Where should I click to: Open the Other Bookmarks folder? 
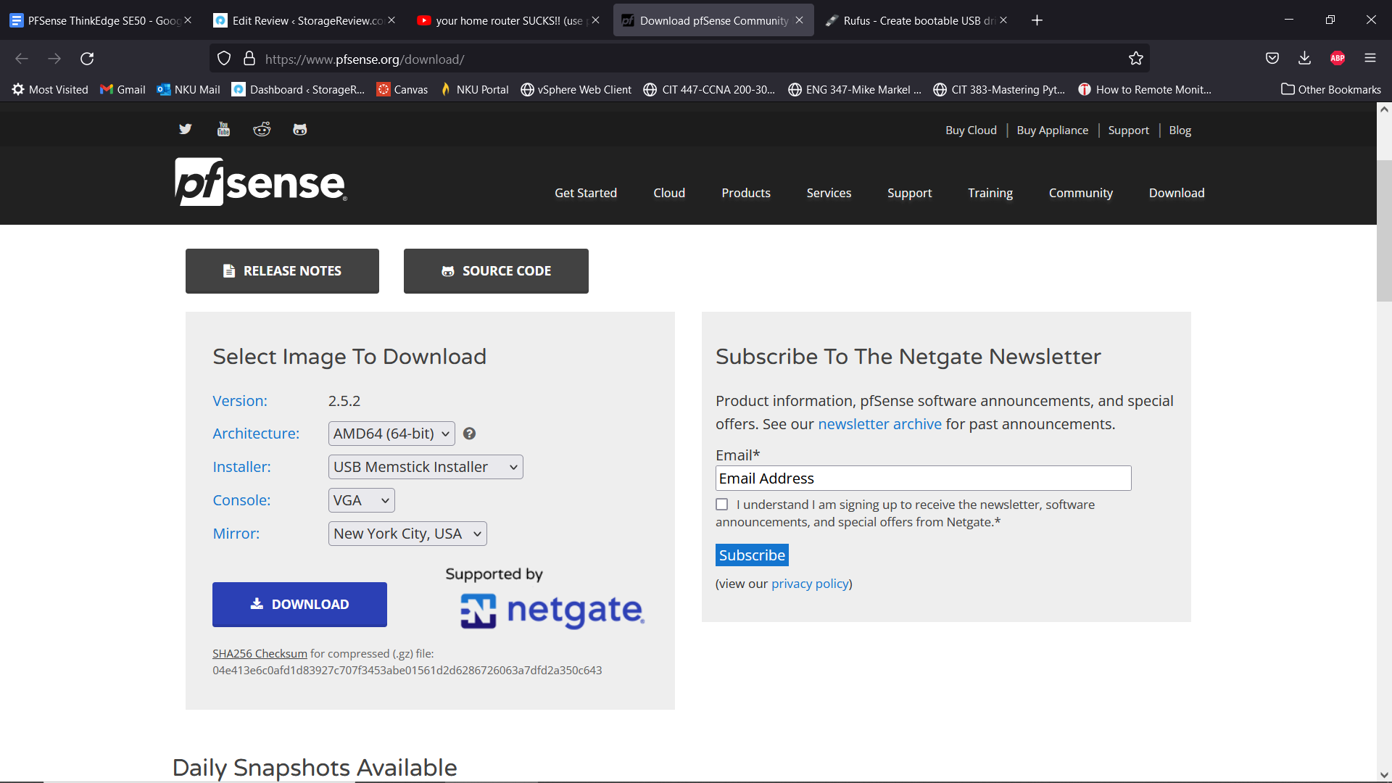[1331, 89]
